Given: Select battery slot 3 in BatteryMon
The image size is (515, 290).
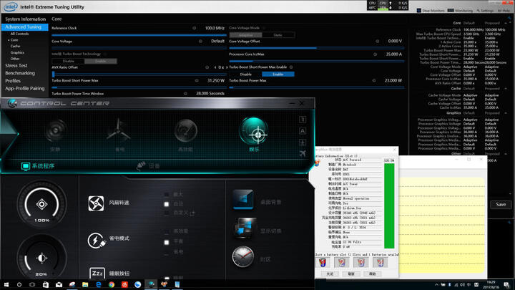Looking at the screenshot, I should pos(361,262).
